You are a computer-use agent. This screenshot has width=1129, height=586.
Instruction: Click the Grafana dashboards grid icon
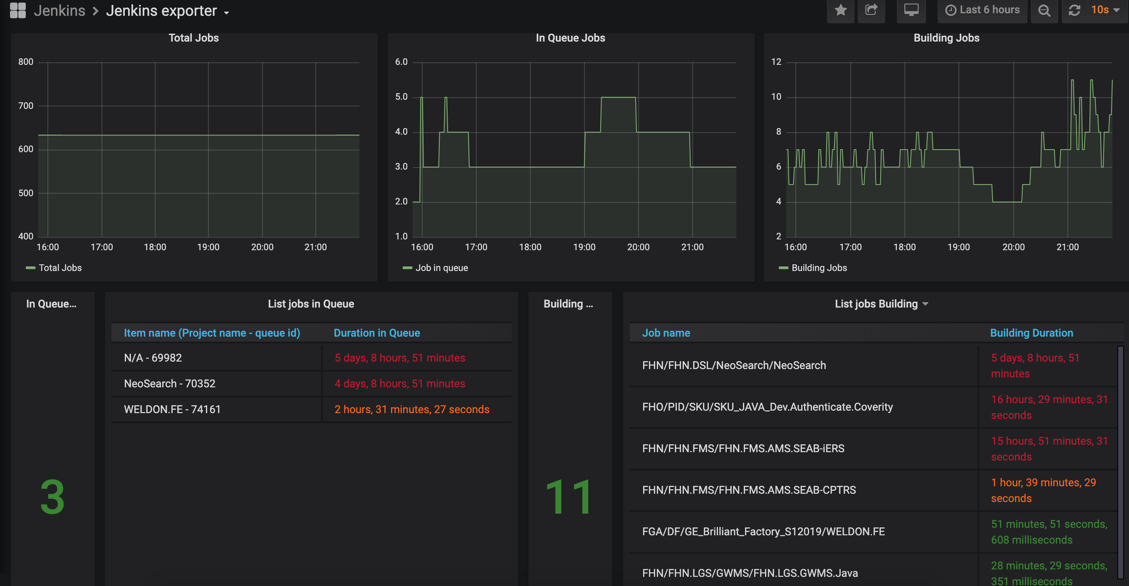pos(18,10)
